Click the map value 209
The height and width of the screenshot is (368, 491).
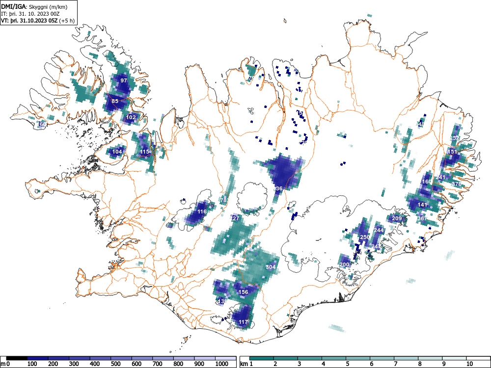pos(397,218)
